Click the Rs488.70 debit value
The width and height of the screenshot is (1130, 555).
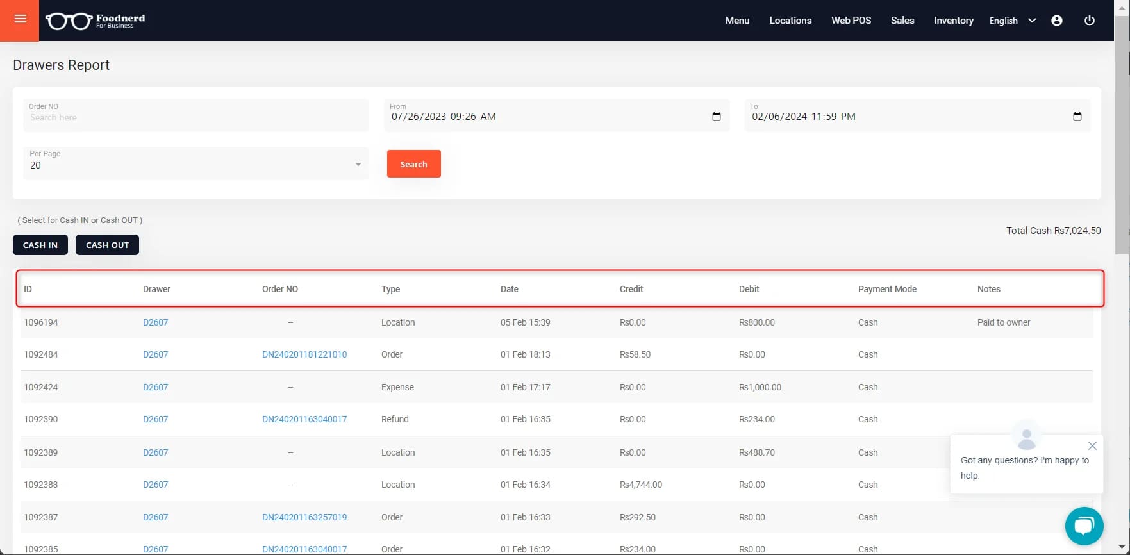757,452
